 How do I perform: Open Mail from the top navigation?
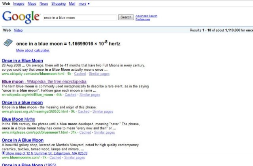(72, 4)
